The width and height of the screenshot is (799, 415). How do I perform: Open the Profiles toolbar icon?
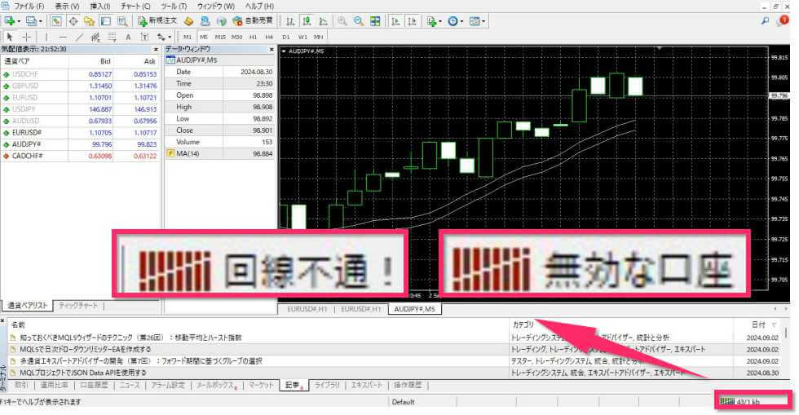31,21
